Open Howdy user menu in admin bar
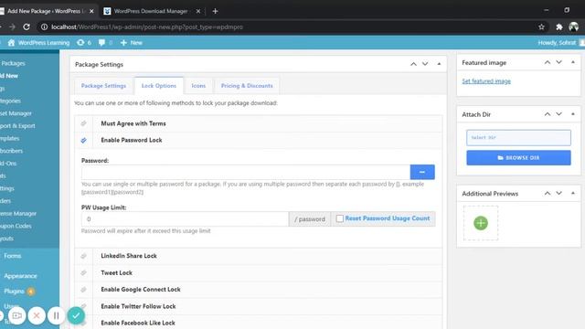The image size is (585, 329). tap(561, 43)
